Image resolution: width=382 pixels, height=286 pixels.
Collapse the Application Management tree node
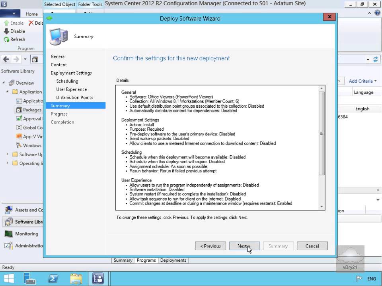tap(7, 92)
